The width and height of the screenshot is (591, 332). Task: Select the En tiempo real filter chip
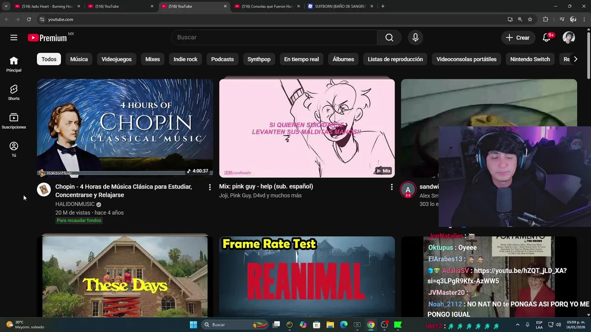coord(302,59)
